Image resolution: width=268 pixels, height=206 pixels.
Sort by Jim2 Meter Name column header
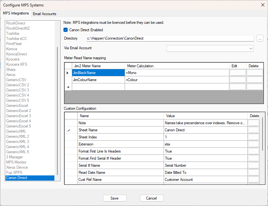98,66
